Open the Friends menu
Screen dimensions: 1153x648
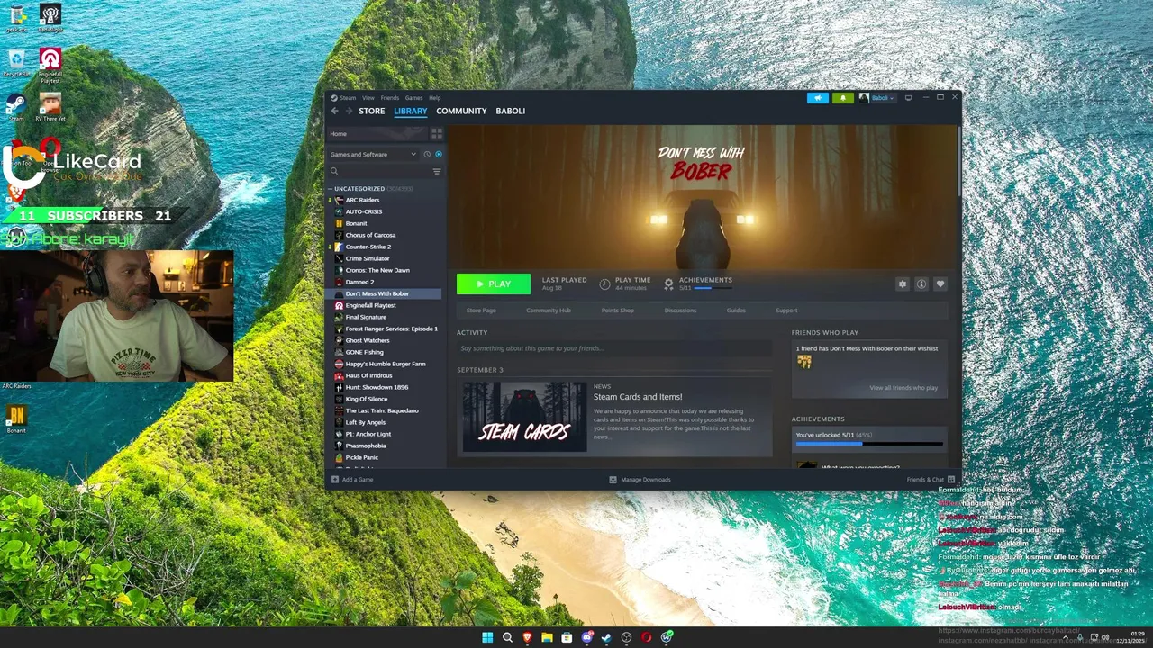(x=389, y=97)
